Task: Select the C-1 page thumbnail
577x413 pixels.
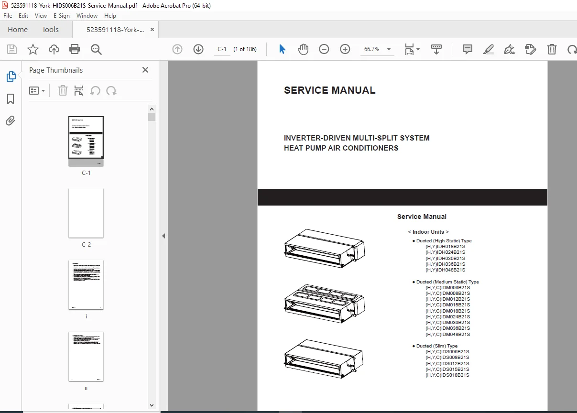Action: point(86,141)
